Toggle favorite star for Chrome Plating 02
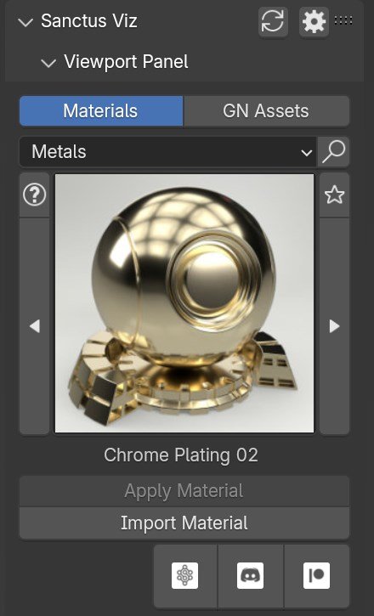 click(x=334, y=195)
